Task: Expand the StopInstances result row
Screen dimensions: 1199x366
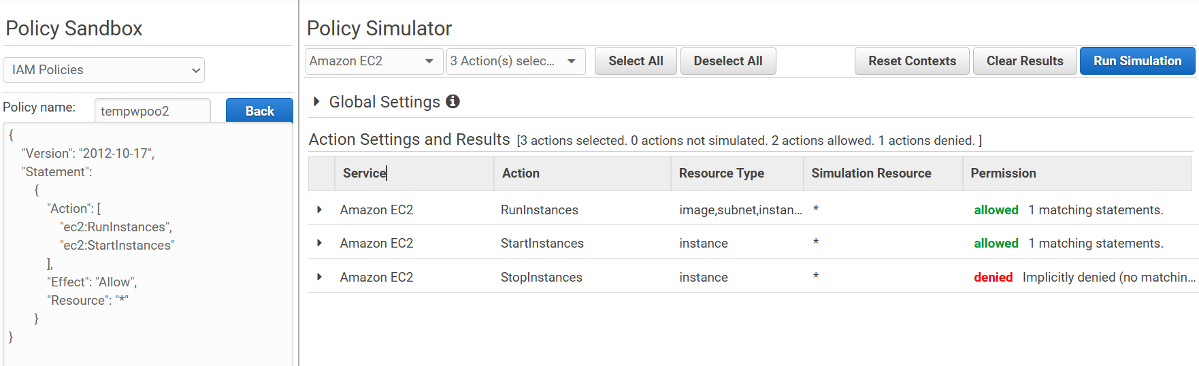Action: point(319,277)
